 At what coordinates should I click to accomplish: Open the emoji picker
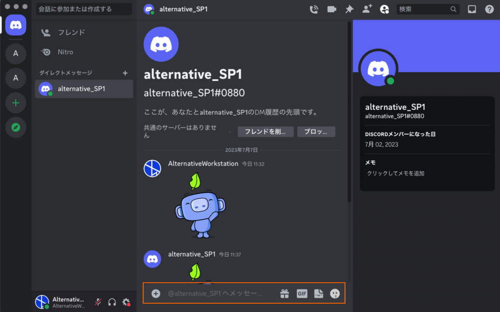[x=335, y=293]
